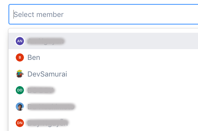
Task: Click the green DD avatar icon
Action: pos(20,90)
